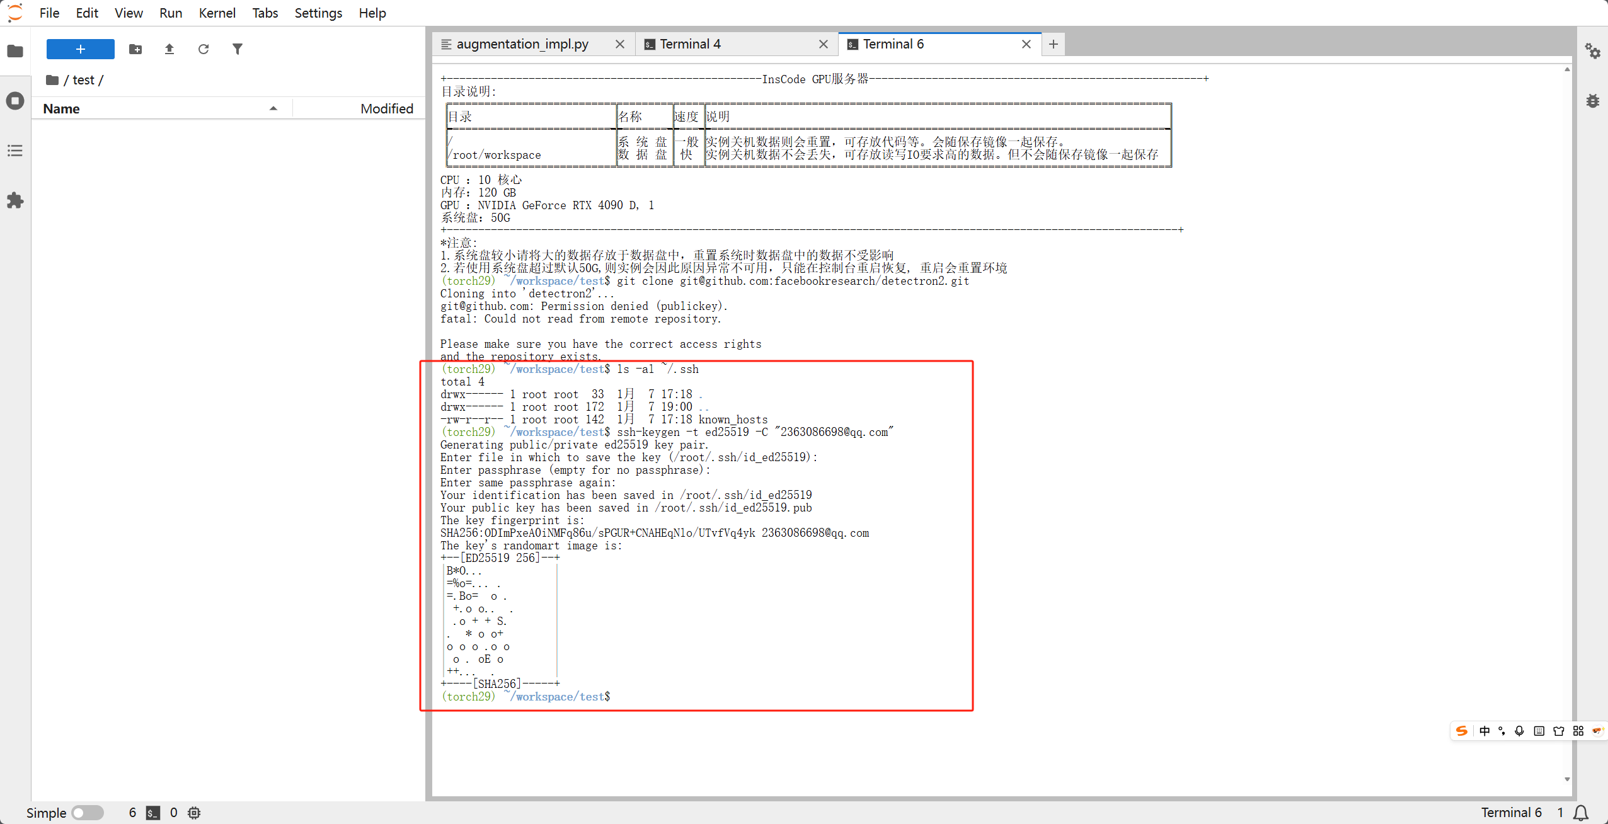Click the notifications bell in status bar
Image resolution: width=1608 pixels, height=824 pixels.
tap(1581, 813)
